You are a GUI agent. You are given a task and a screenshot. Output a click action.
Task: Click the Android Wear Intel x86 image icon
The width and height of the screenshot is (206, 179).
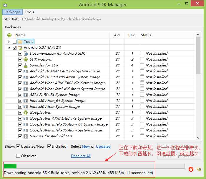tap(26, 89)
